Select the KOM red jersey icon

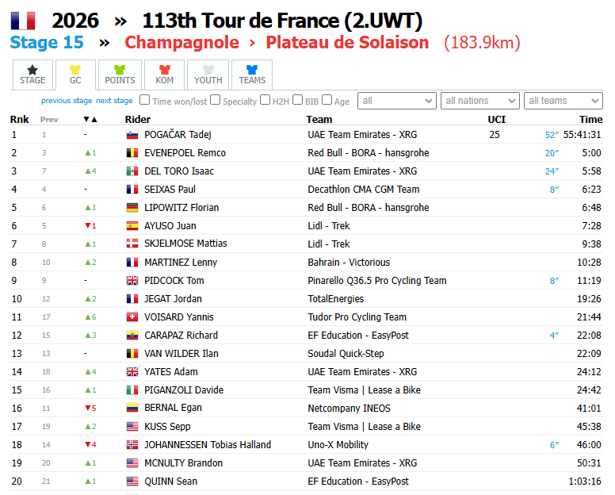tap(164, 70)
